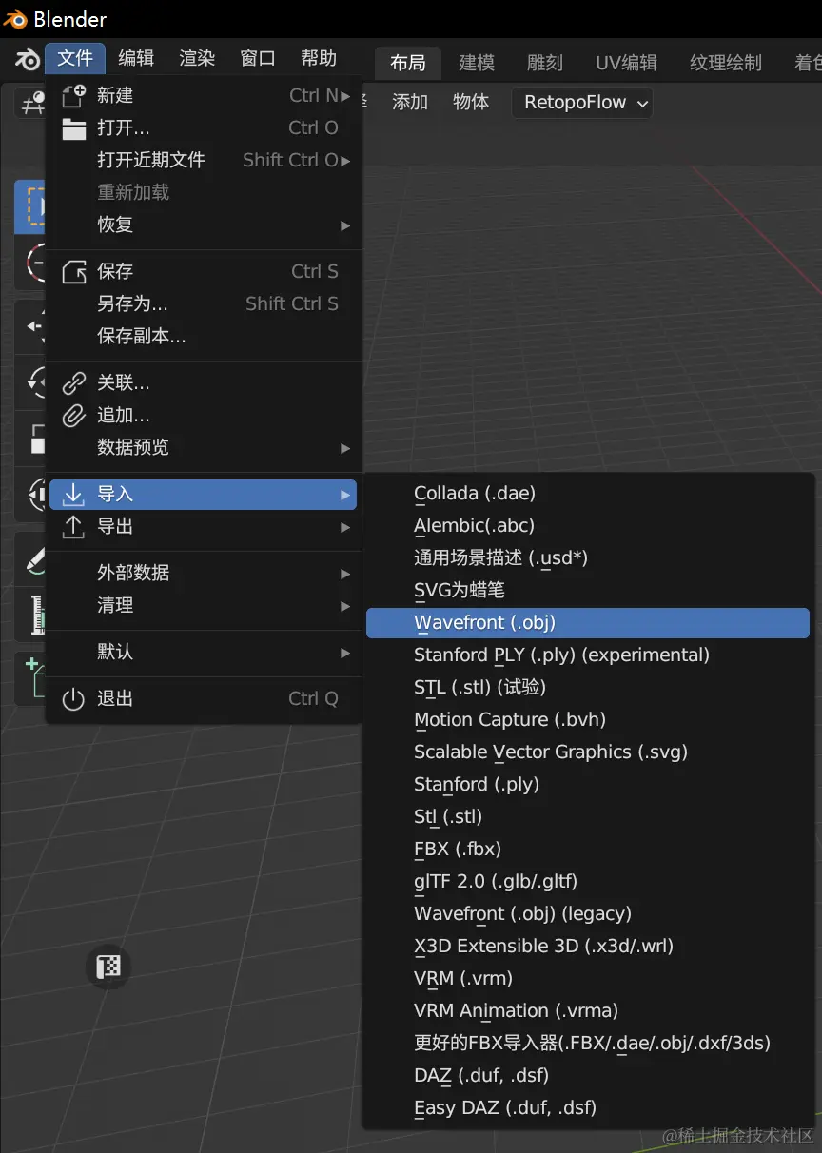Screen dimensions: 822x1153
Task: Import Alembic(.abc) file
Action: point(588,525)
